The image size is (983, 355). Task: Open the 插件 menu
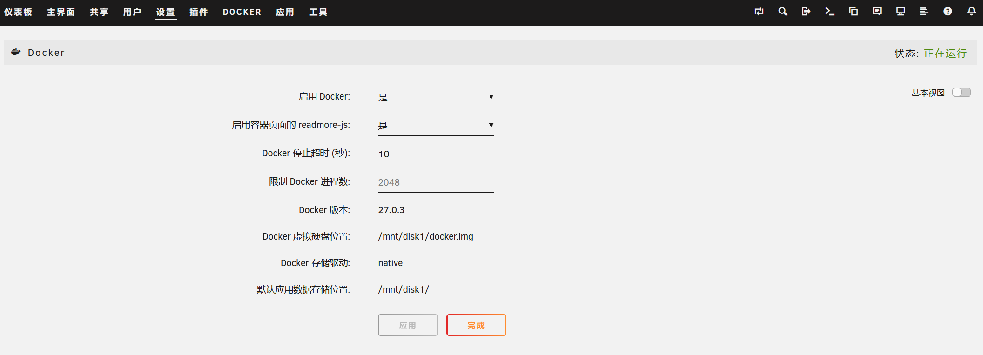point(199,13)
